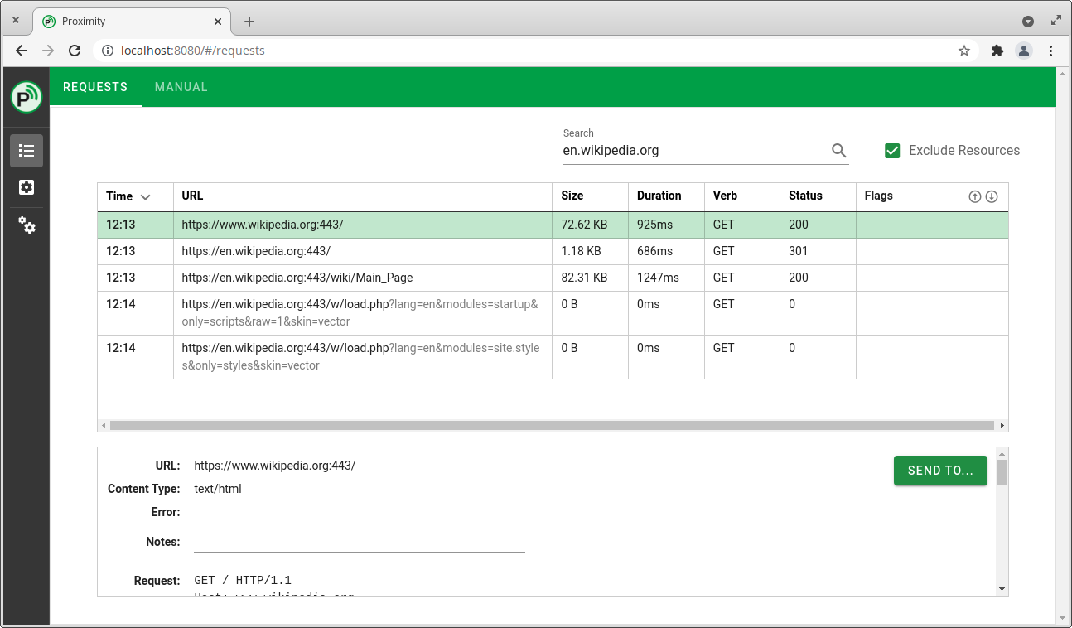Open the requests list sidebar icon
1072x628 pixels.
[x=27, y=151]
